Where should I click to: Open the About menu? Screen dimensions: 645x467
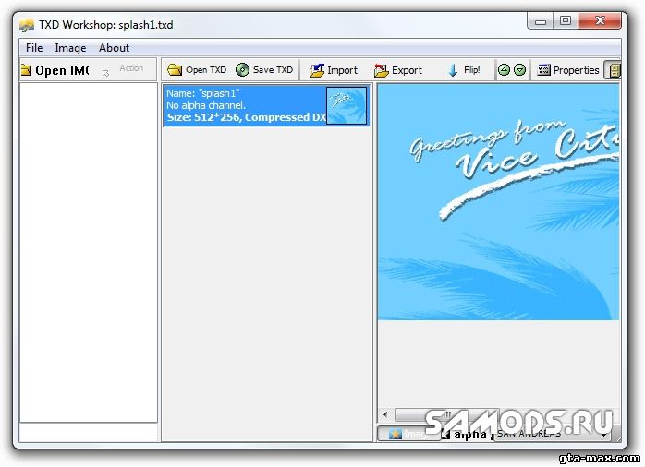click(x=114, y=48)
